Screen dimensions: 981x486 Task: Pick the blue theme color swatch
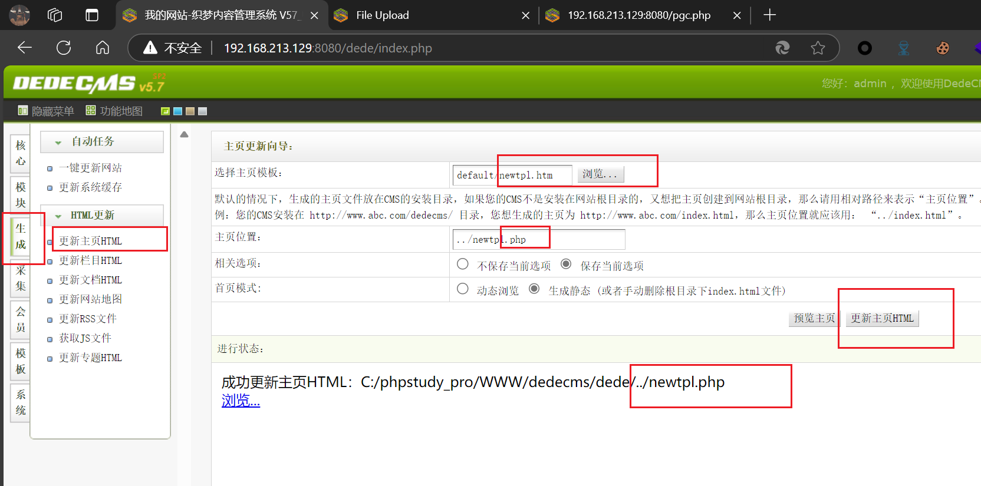(x=177, y=111)
